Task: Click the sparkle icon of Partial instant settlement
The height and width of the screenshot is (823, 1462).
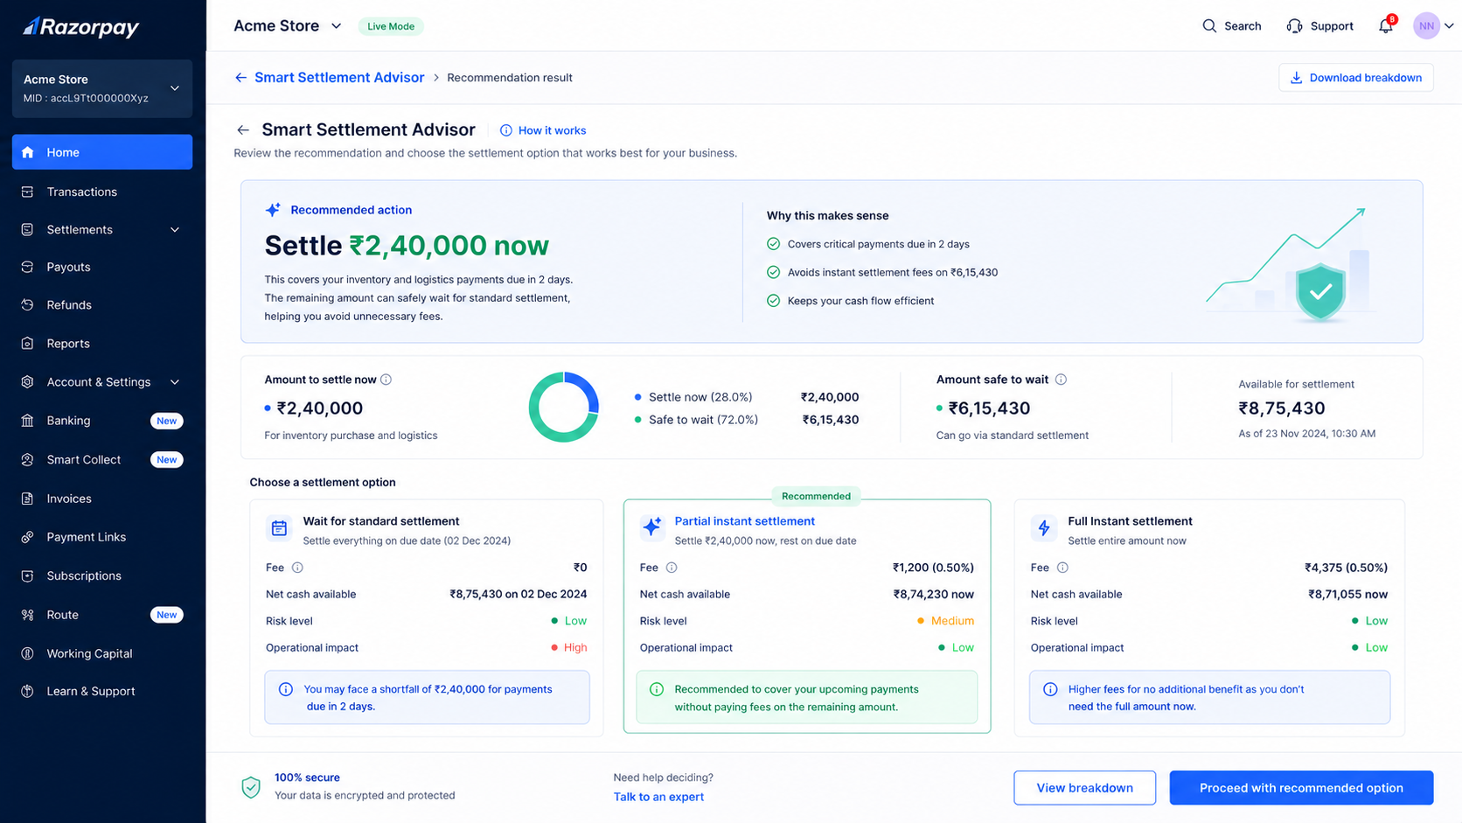Action: (x=652, y=527)
